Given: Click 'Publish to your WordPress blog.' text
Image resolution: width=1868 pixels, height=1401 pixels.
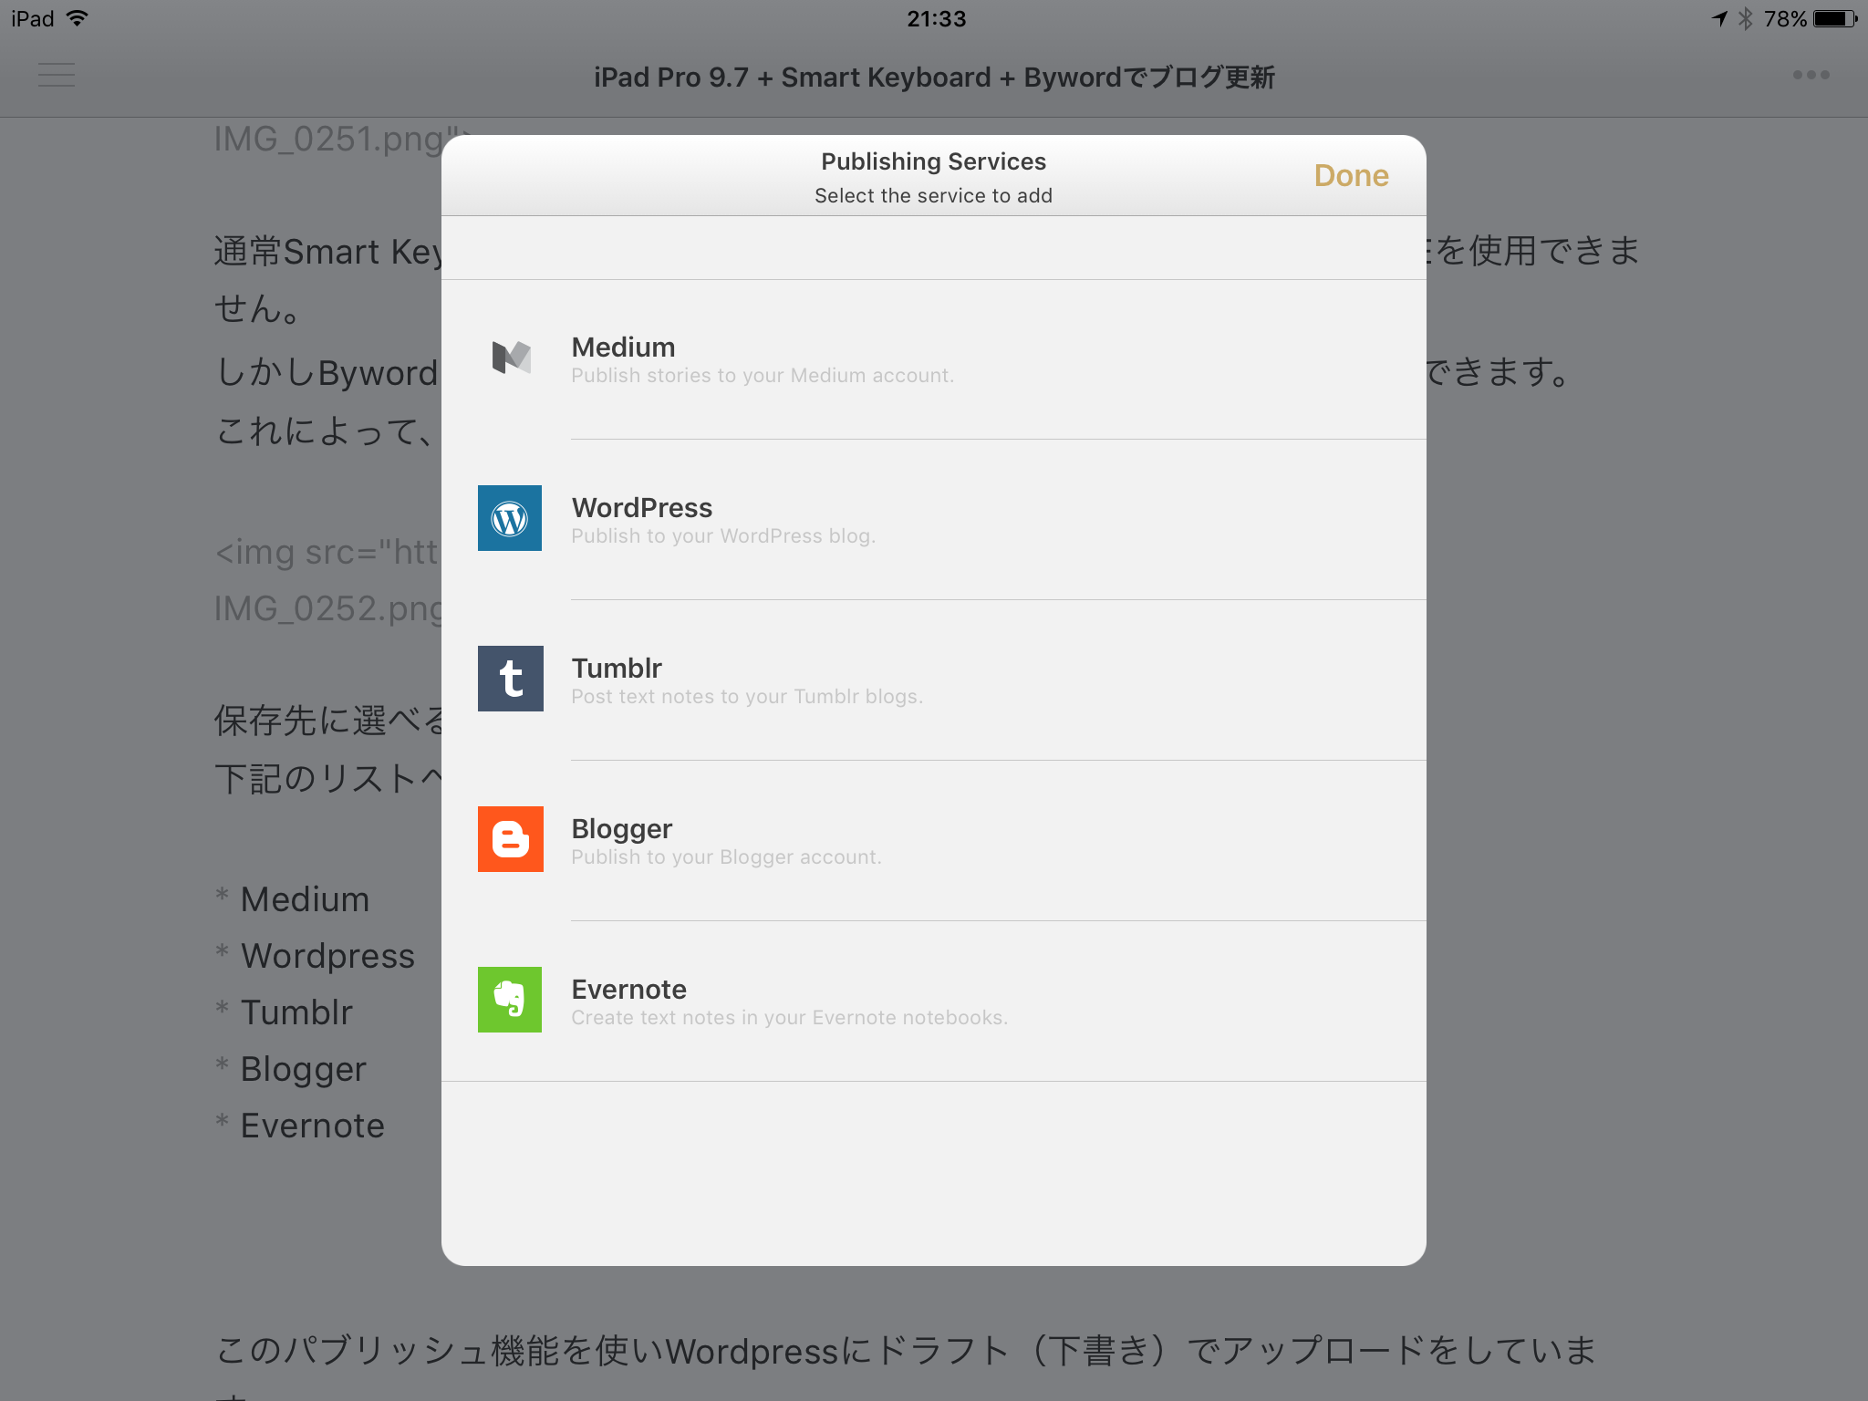Looking at the screenshot, I should (723, 536).
